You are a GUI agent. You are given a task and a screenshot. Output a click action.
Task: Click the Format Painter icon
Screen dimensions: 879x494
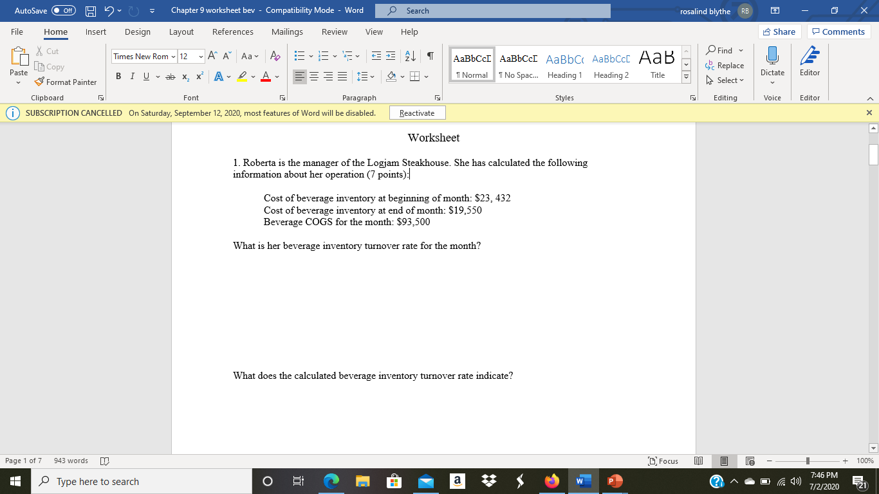pyautogui.click(x=39, y=82)
